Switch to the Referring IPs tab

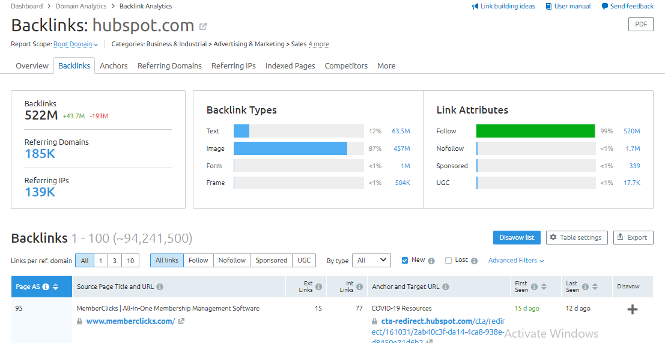click(x=234, y=65)
